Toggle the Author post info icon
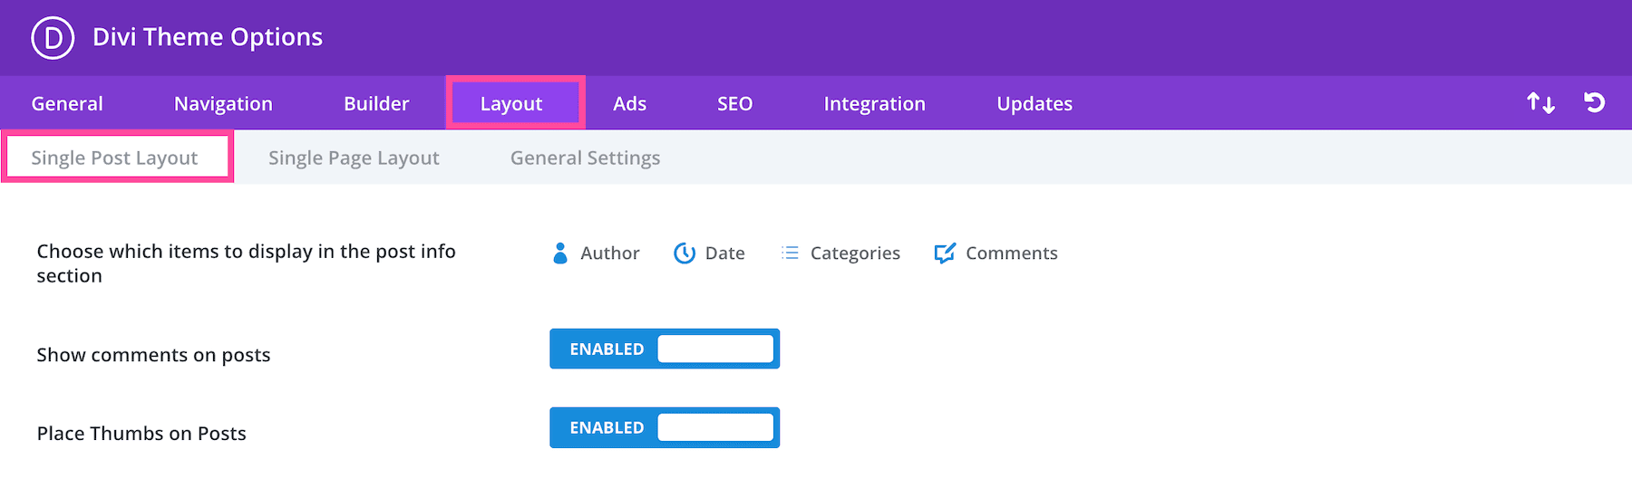The height and width of the screenshot is (497, 1632). click(x=560, y=253)
